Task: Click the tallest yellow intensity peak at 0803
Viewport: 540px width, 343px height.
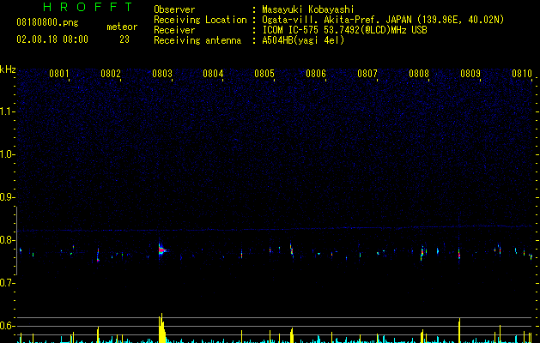Action: (161, 328)
